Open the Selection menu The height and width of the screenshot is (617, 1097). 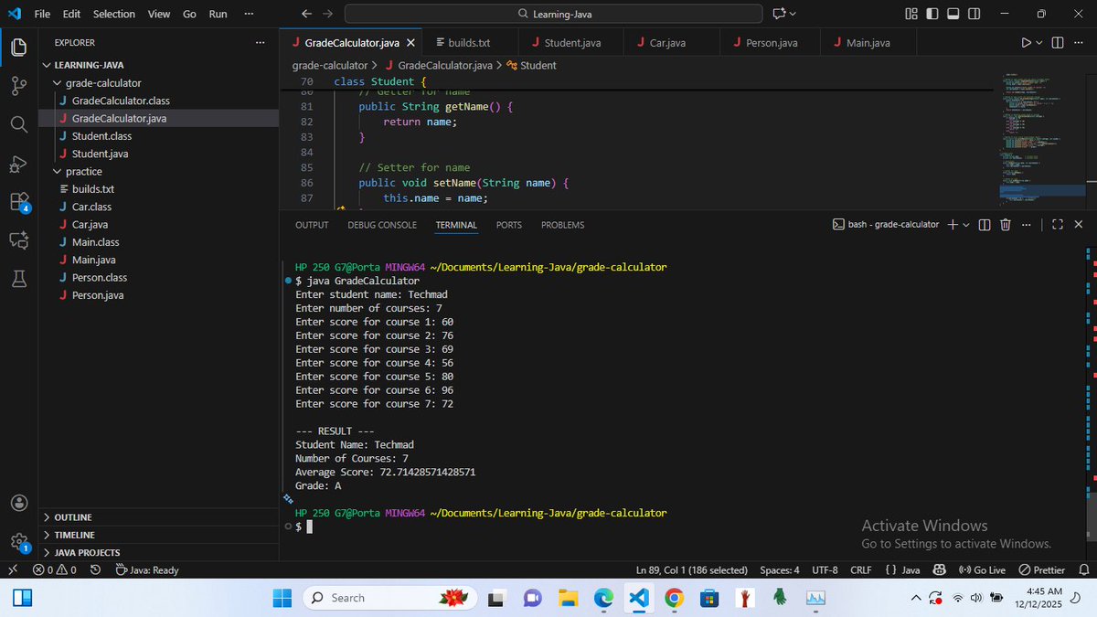coord(114,14)
